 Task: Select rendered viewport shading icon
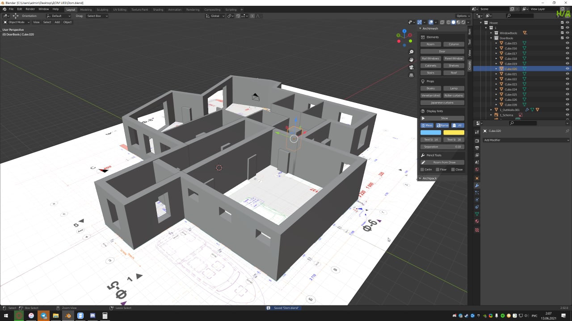pos(463,22)
